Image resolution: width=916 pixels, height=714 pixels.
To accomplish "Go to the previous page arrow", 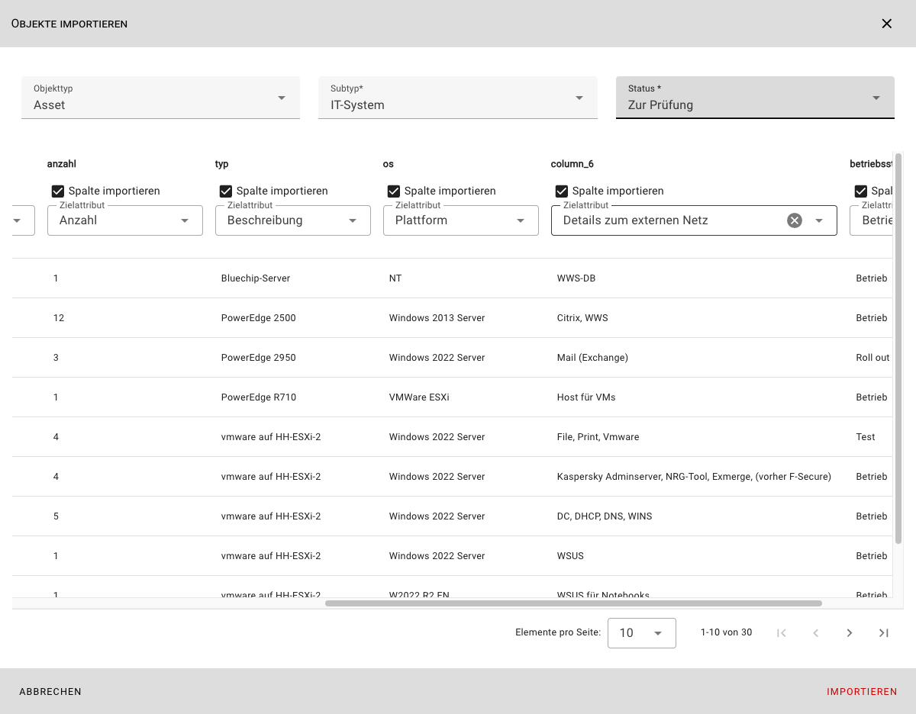I will pos(816,633).
